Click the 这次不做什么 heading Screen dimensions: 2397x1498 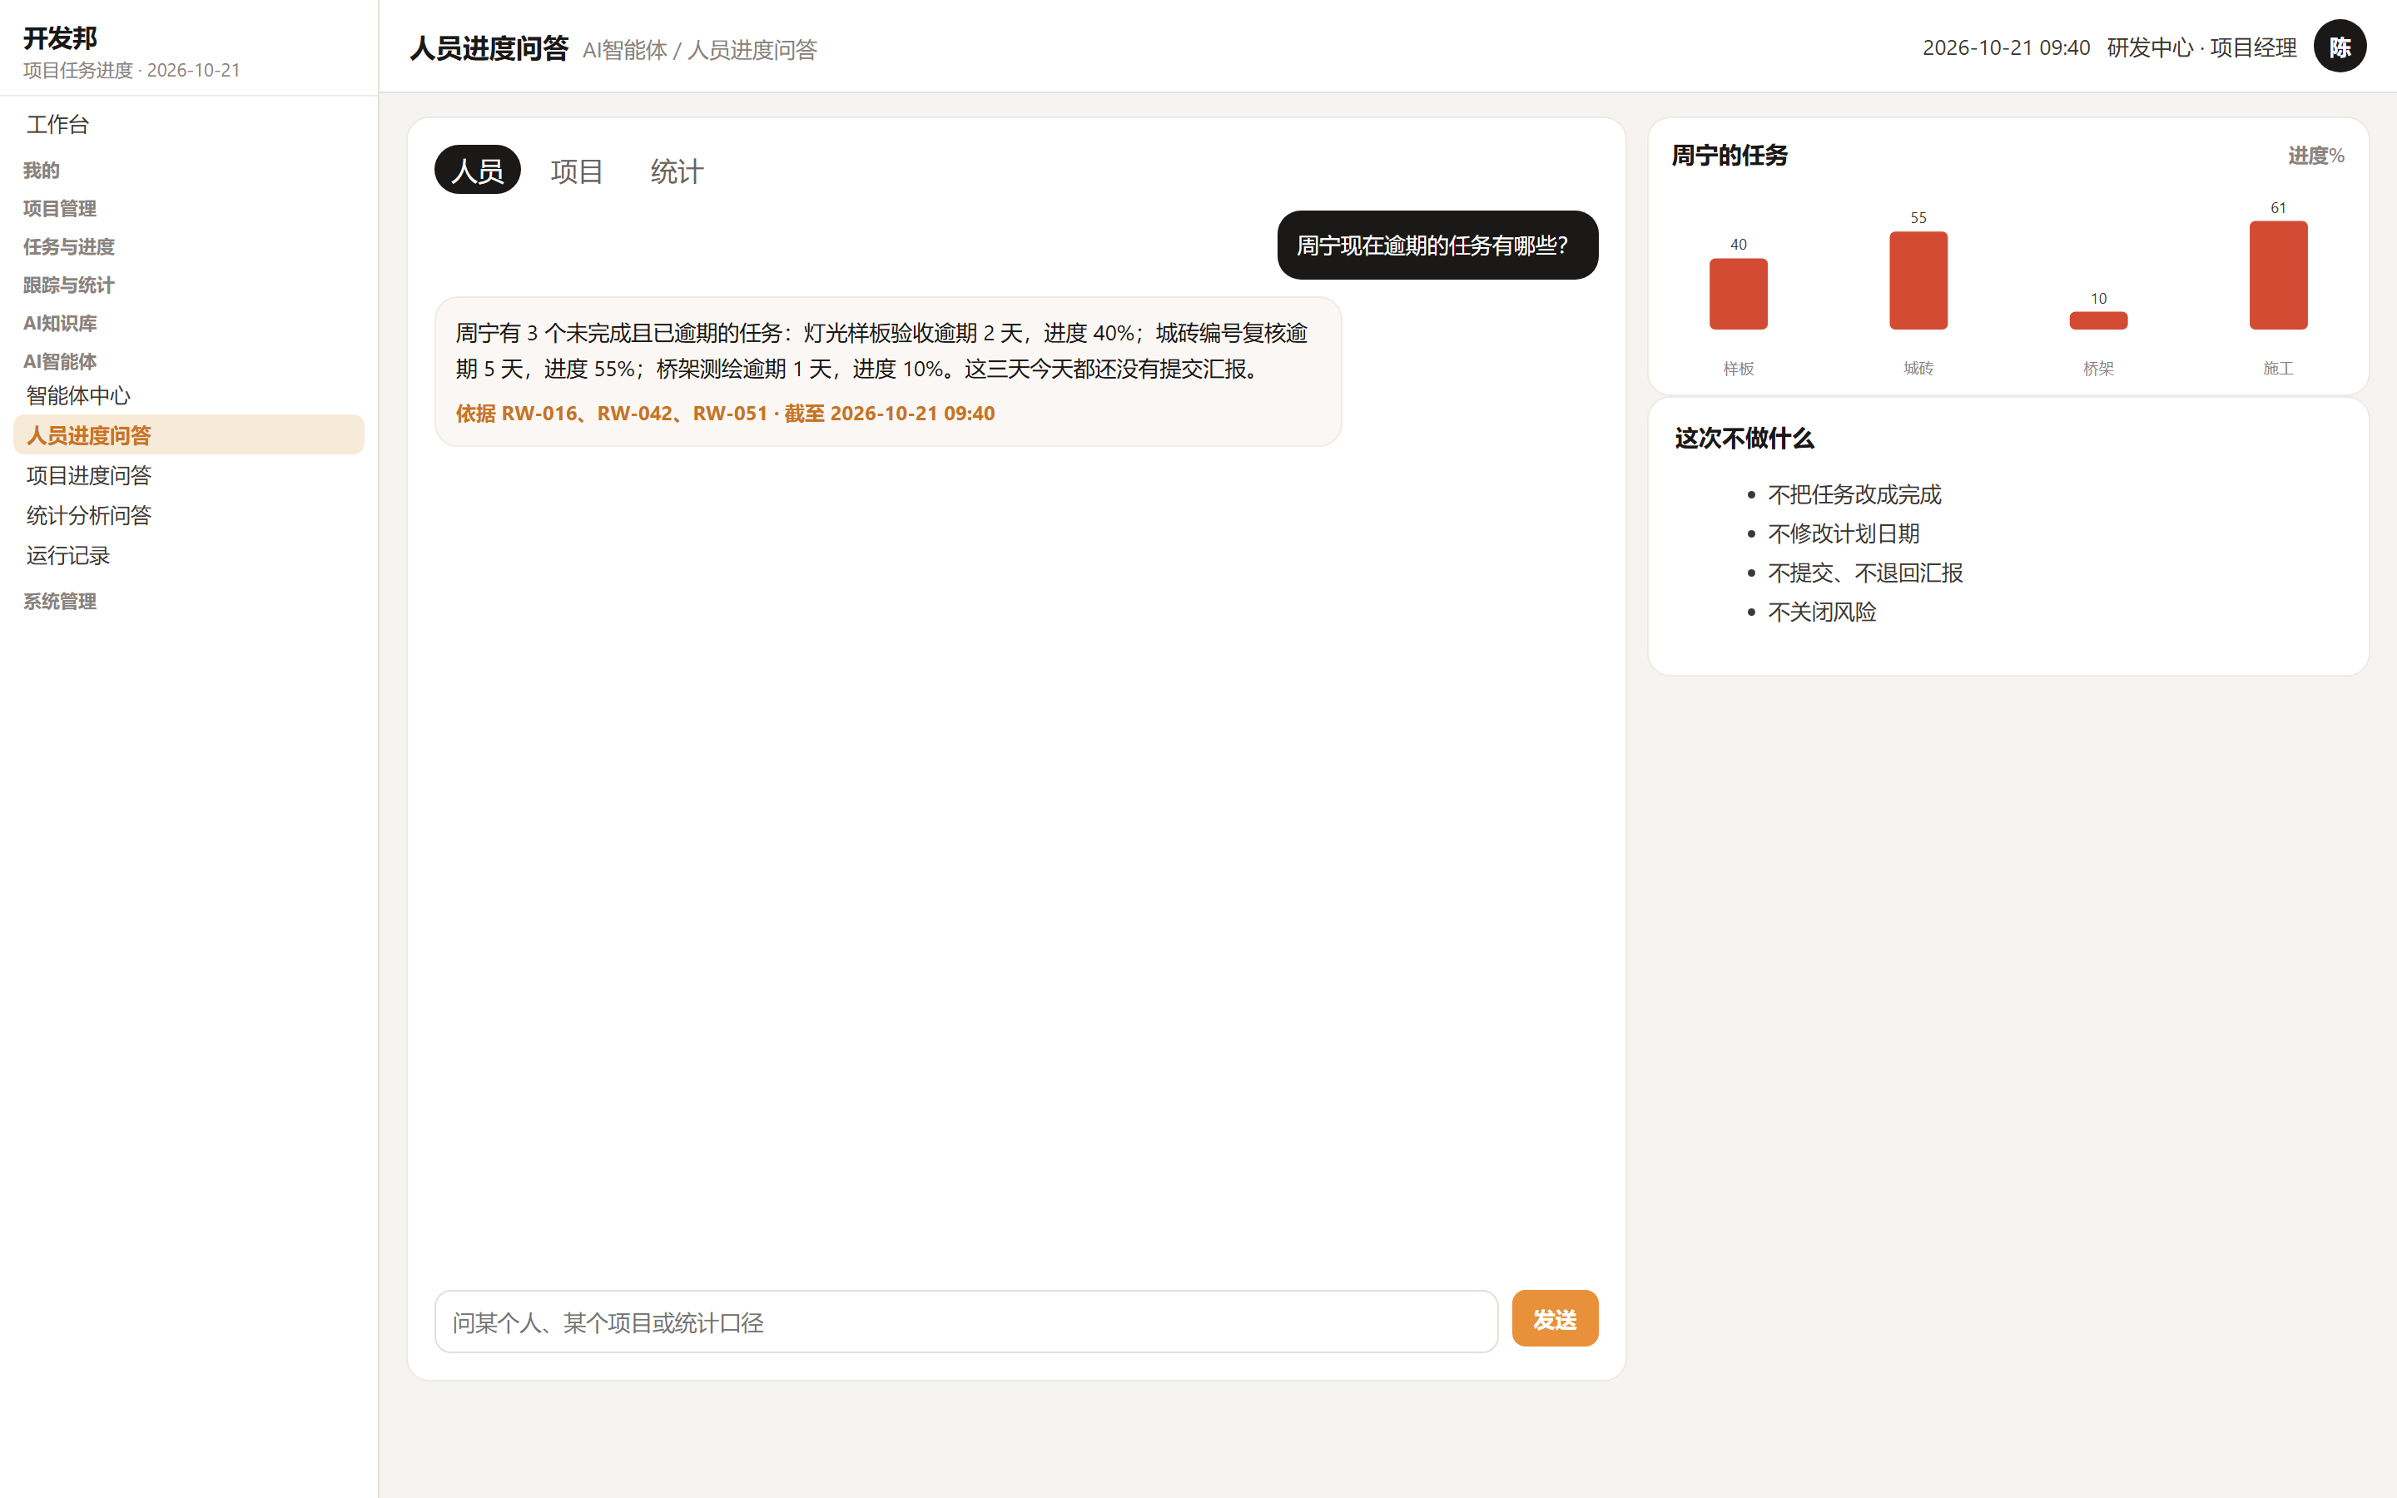point(1744,439)
